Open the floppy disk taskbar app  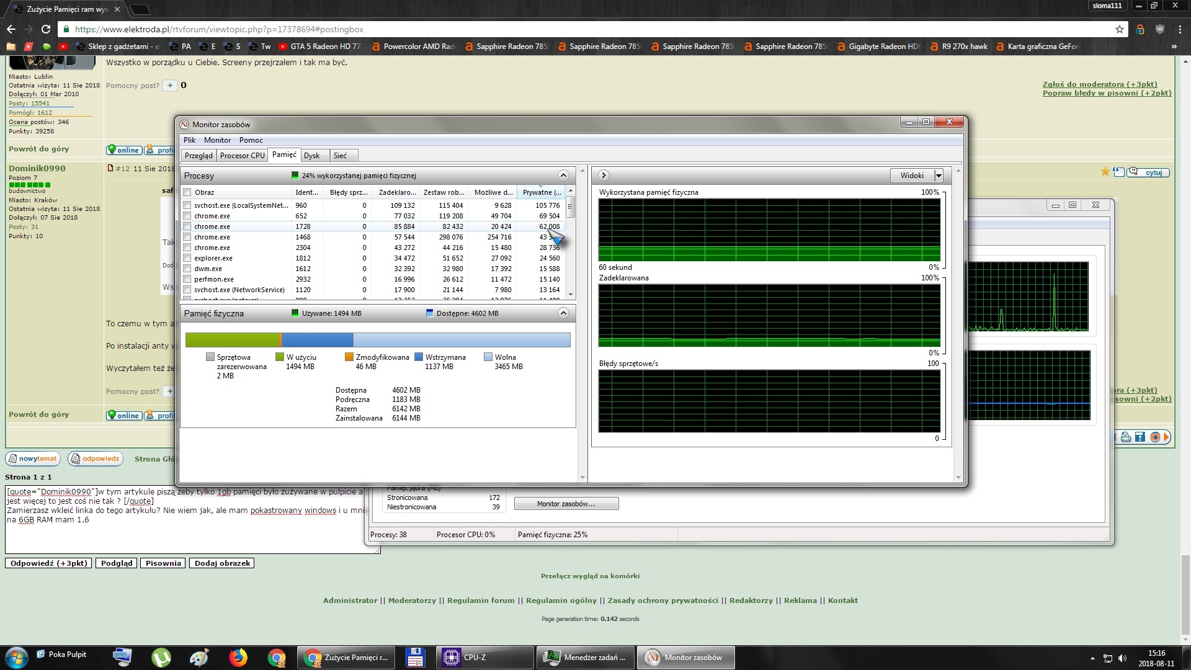click(x=414, y=658)
